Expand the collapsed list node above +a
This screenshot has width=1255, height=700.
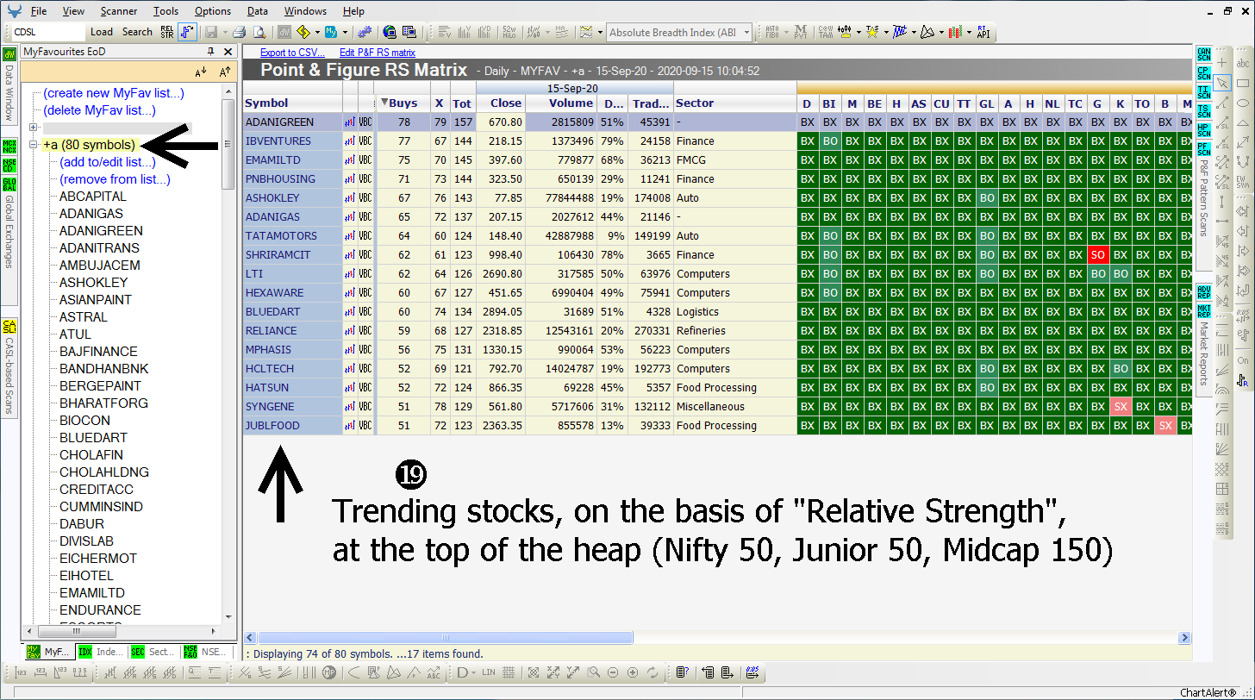(x=34, y=128)
